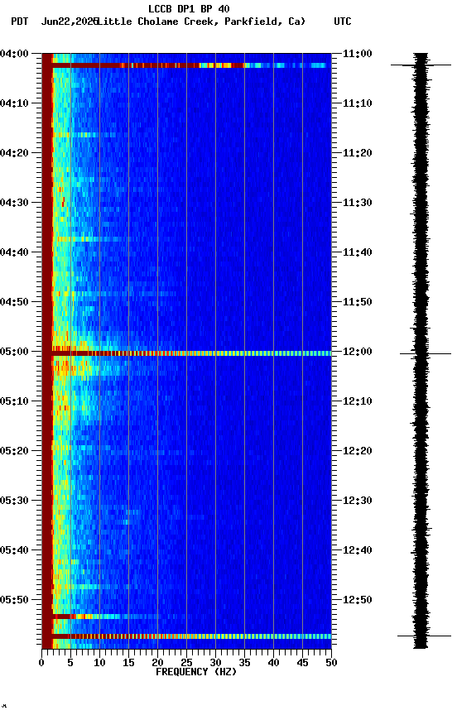Click the '11:20' UTC time label
The height and width of the screenshot is (715, 457).
[x=358, y=153]
